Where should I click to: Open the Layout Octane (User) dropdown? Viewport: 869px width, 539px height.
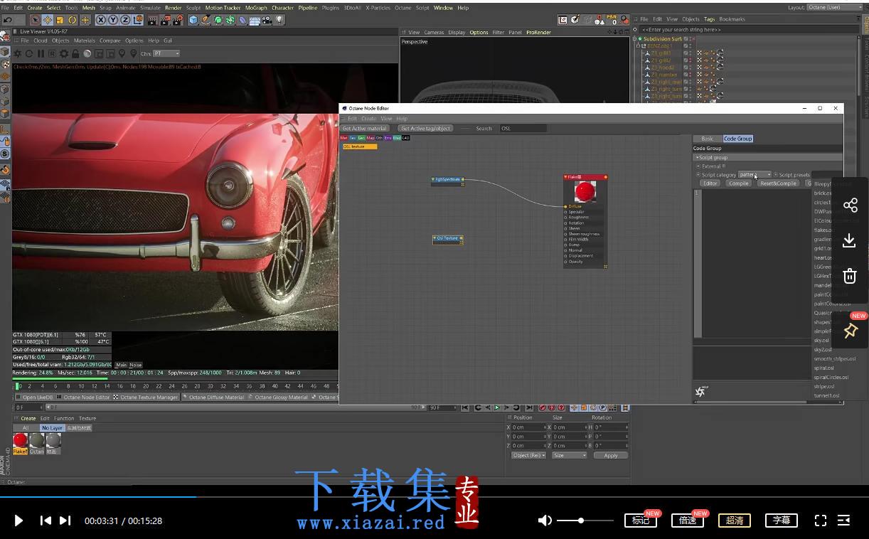(833, 7)
